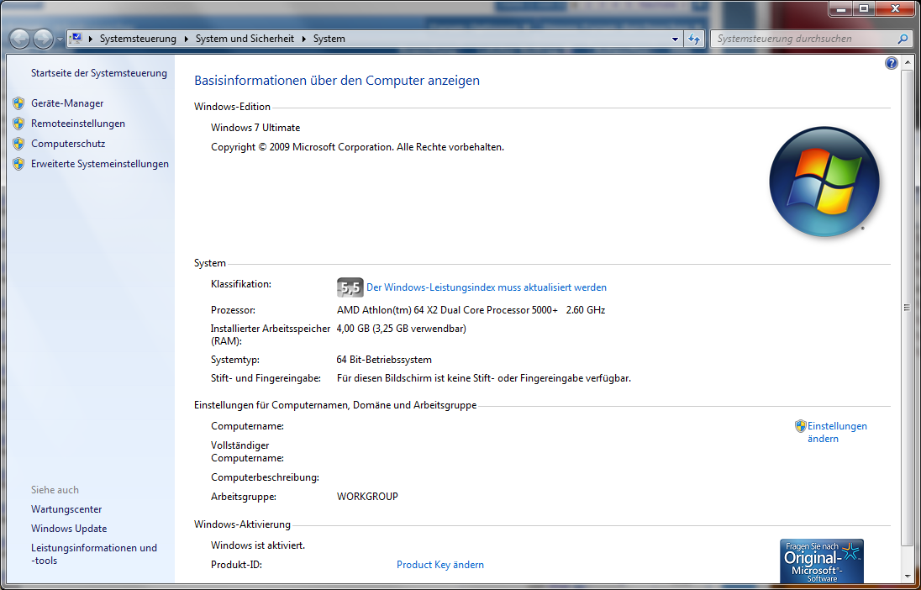Image resolution: width=921 pixels, height=590 pixels.
Task: Click shield icon beside Erweiterte Systemeinstellungen
Action: click(18, 164)
